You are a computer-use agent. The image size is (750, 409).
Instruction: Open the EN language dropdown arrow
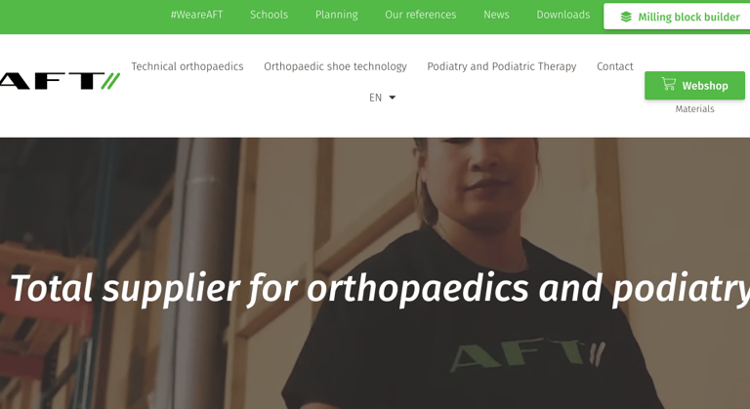tap(393, 98)
